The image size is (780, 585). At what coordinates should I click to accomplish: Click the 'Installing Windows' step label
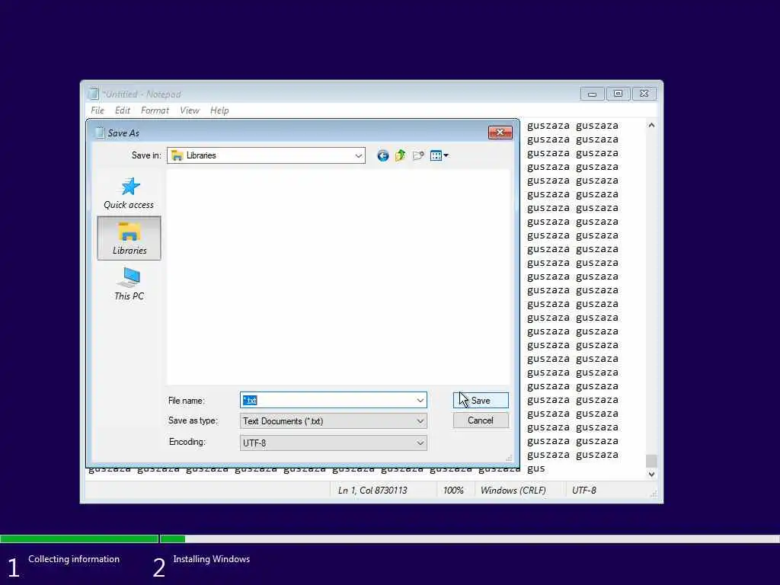point(212,559)
